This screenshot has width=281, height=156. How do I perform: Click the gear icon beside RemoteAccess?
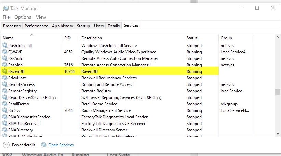(5, 84)
